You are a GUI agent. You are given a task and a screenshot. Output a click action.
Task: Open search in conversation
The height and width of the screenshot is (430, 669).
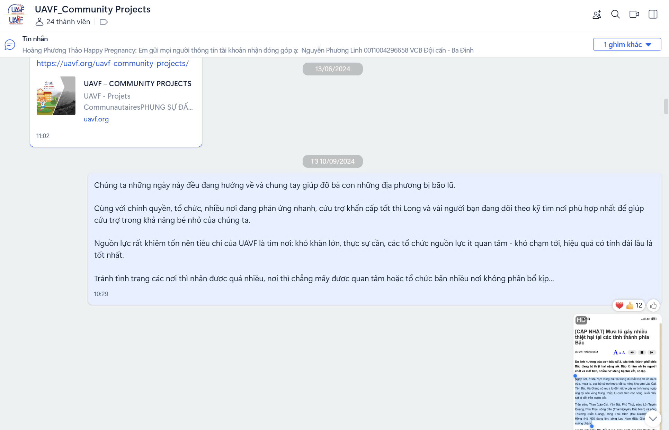(615, 15)
